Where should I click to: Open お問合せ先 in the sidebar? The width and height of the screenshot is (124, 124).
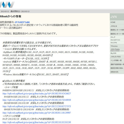(x=117, y=72)
